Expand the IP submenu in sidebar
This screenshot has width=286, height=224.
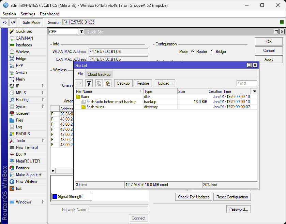click(43, 86)
